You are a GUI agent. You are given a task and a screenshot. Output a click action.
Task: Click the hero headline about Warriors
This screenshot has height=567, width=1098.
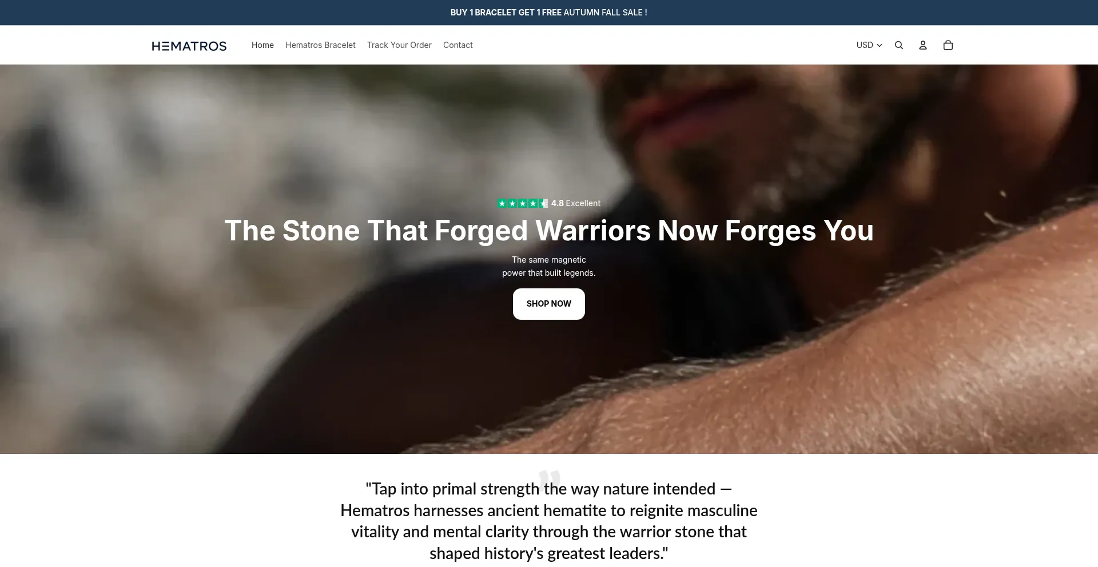[x=549, y=231]
